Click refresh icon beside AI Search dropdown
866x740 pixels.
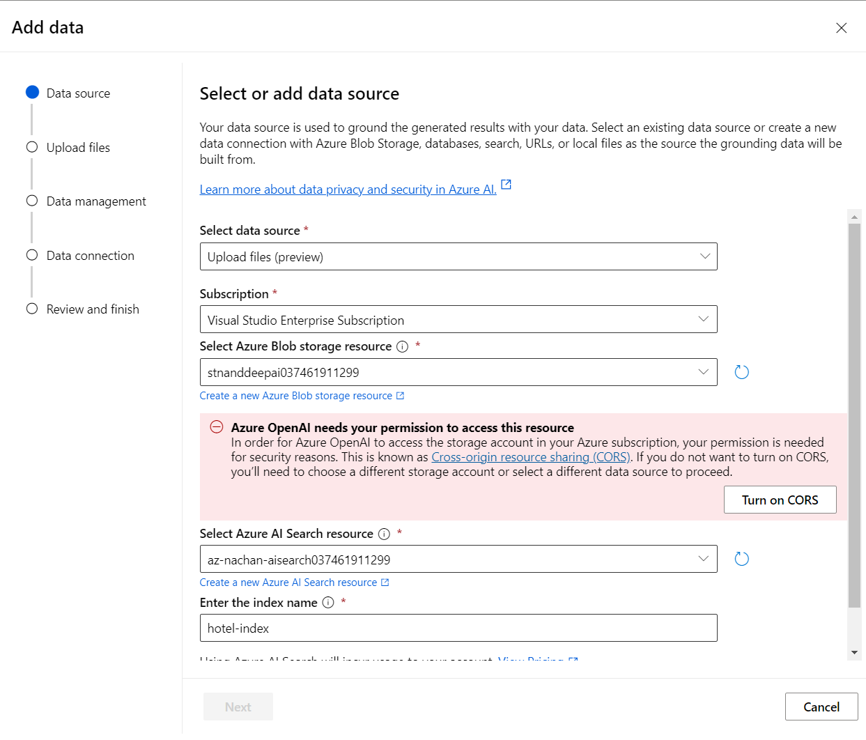[x=741, y=559]
